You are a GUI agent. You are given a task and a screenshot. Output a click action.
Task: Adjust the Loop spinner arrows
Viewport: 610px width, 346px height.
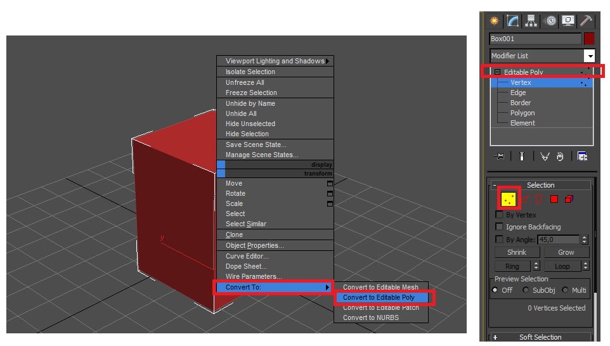(x=585, y=266)
